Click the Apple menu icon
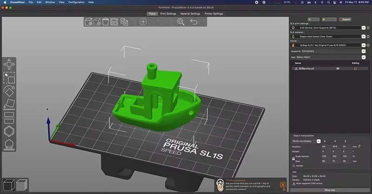The width and height of the screenshot is (372, 194). coord(5,2)
